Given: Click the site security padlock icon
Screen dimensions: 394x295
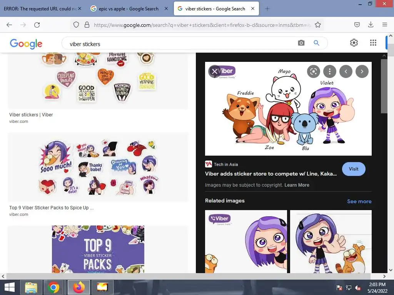Looking at the screenshot, I should tap(87, 25).
